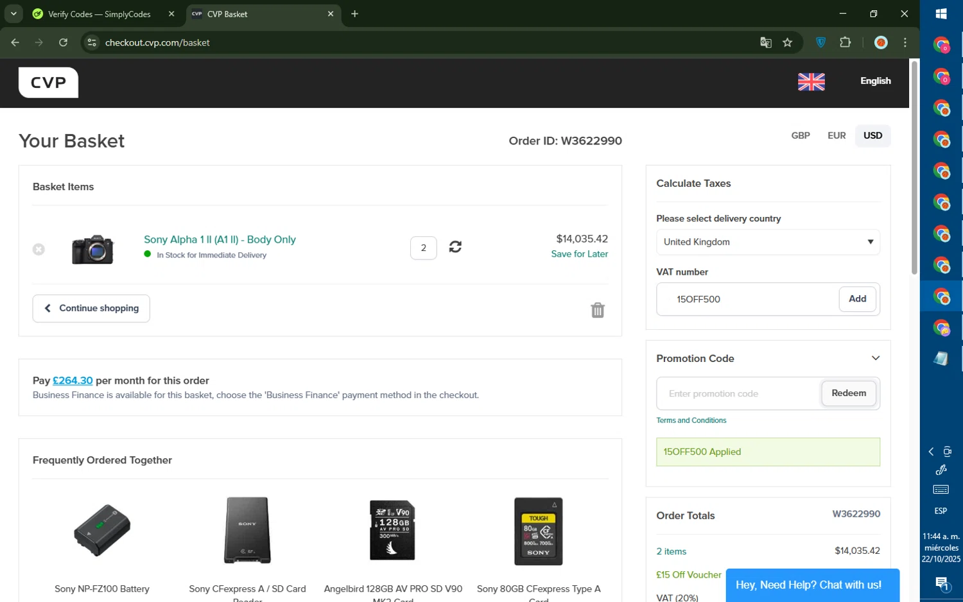Click the CVP logo
Screen dimensions: 963x602
[x=49, y=83]
